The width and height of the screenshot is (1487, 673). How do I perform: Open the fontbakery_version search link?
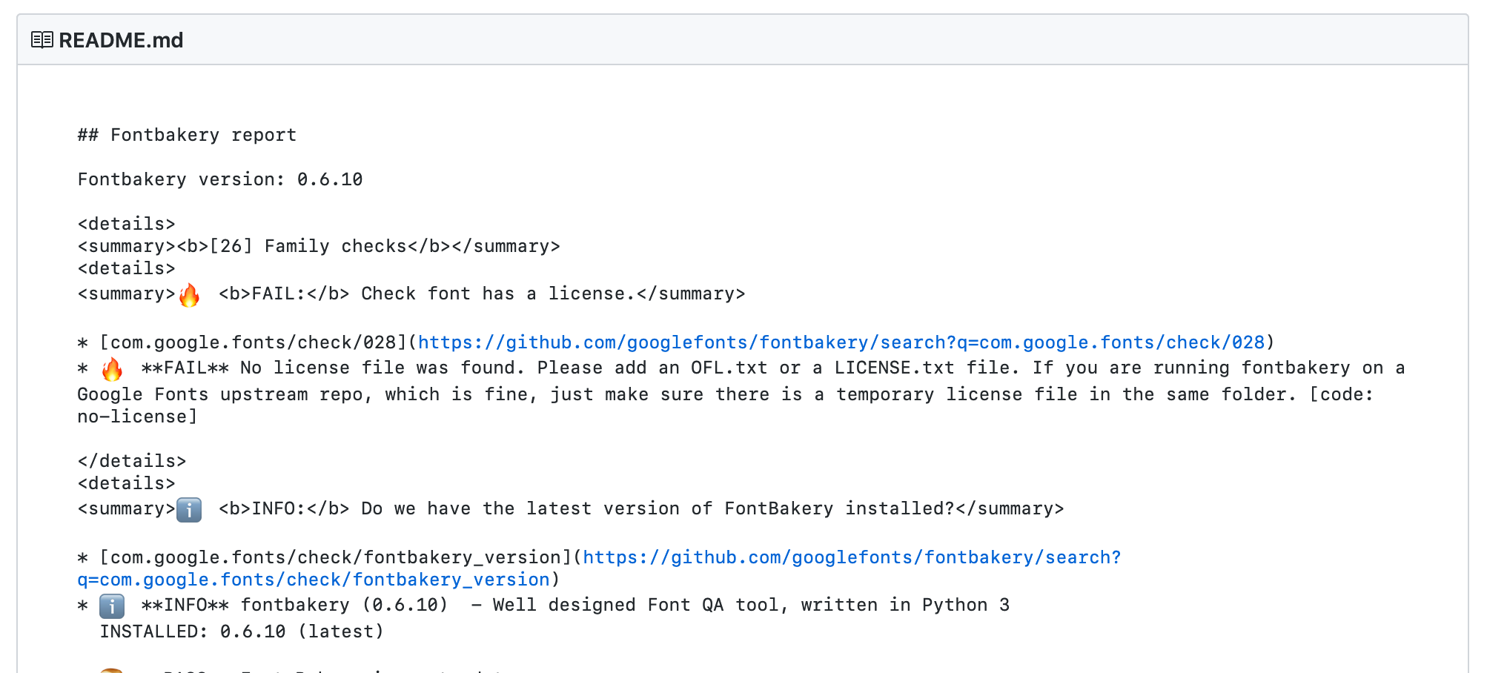850,557
